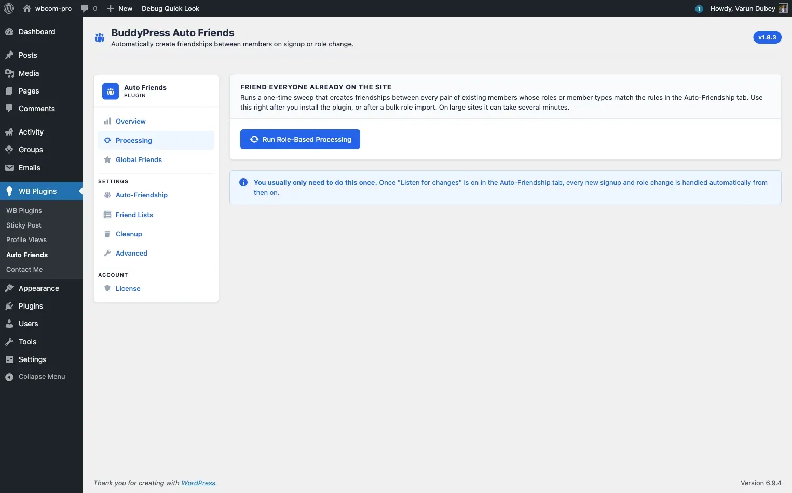
Task: Open Howdy, Varun Dubey account menu
Action: (x=743, y=8)
